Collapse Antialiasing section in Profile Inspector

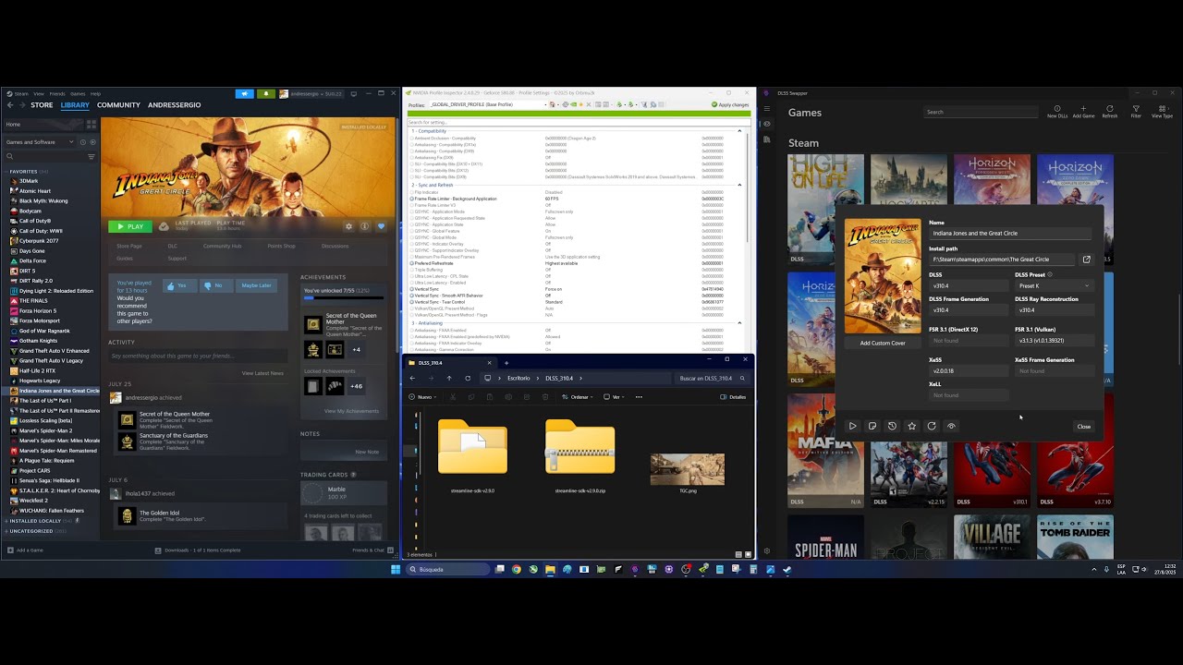[x=739, y=323]
